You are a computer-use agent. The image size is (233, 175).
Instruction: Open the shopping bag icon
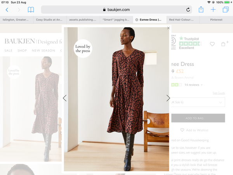click(x=223, y=44)
